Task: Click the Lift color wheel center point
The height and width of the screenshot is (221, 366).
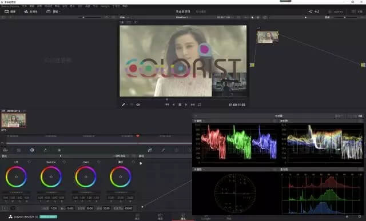Action: click(16, 176)
